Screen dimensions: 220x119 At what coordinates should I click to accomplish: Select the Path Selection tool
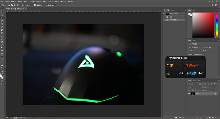click(2, 60)
